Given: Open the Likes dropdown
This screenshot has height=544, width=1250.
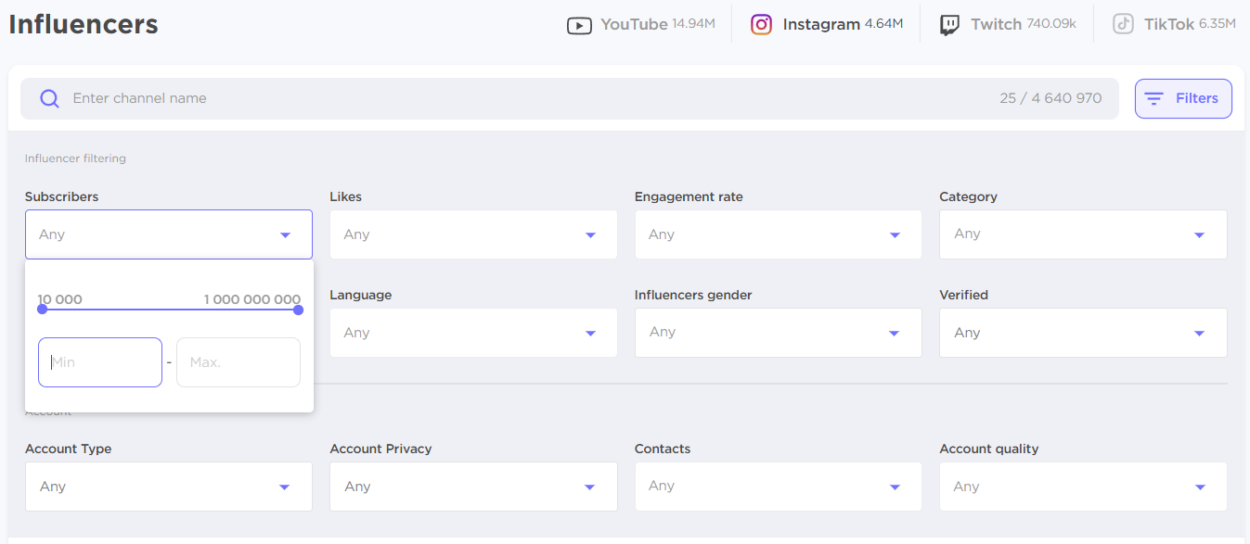Looking at the screenshot, I should tap(473, 234).
